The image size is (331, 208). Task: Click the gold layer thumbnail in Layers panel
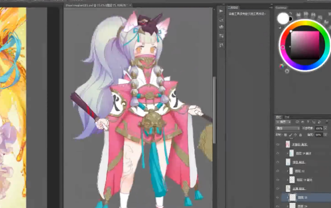(288, 189)
